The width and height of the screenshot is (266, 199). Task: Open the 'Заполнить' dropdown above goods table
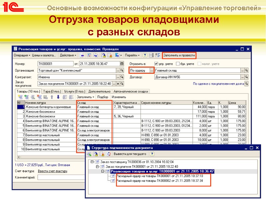point(85,97)
